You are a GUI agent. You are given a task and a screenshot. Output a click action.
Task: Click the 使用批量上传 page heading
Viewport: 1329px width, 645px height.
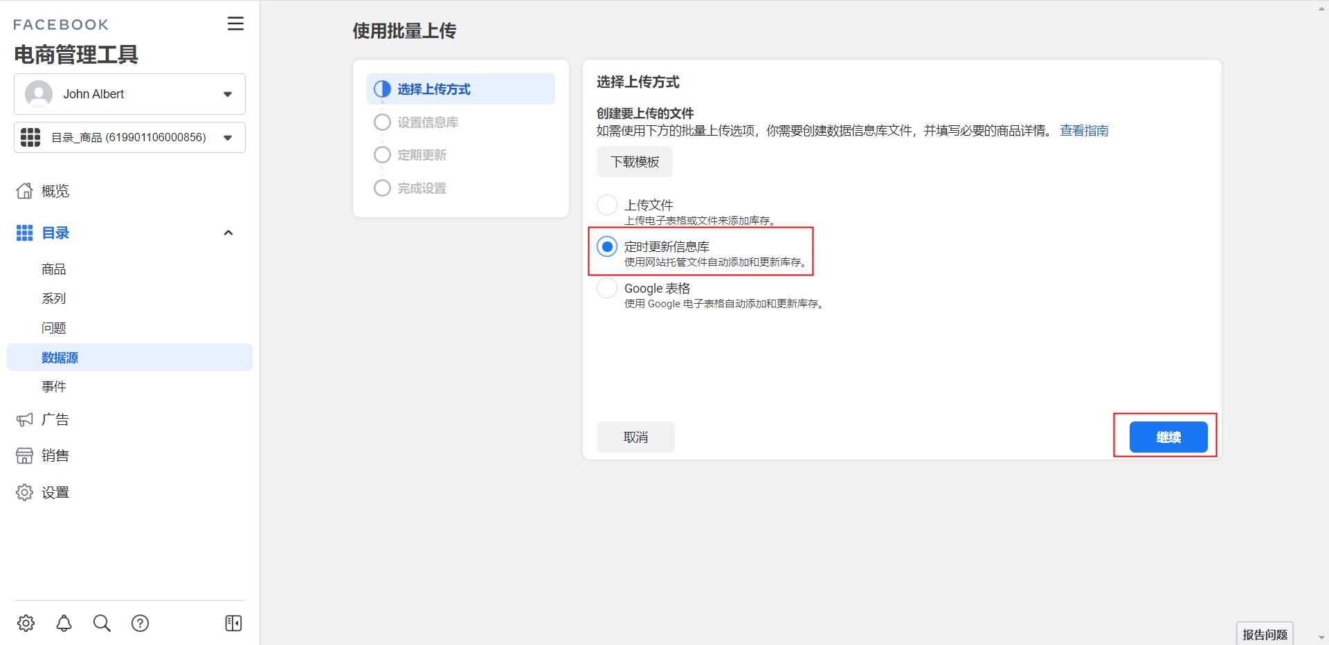click(x=404, y=31)
